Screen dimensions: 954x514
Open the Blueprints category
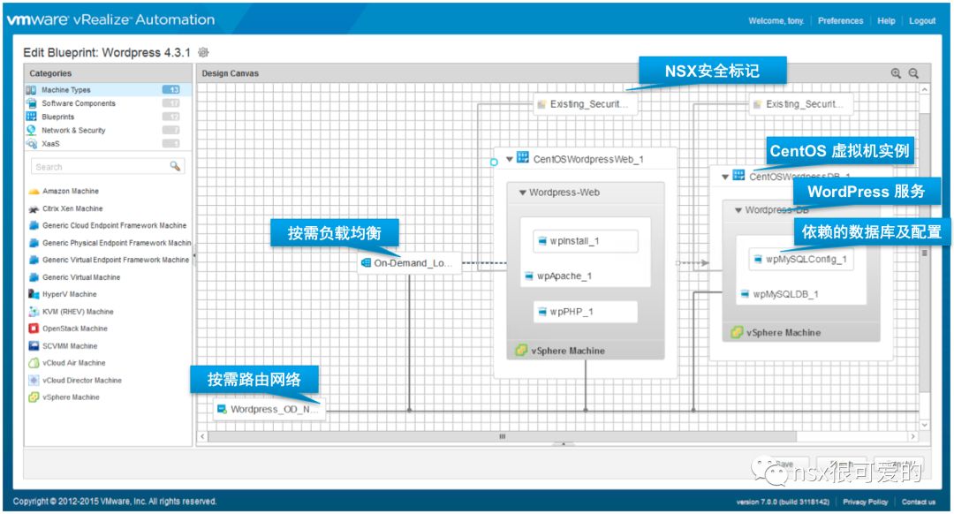pos(109,117)
